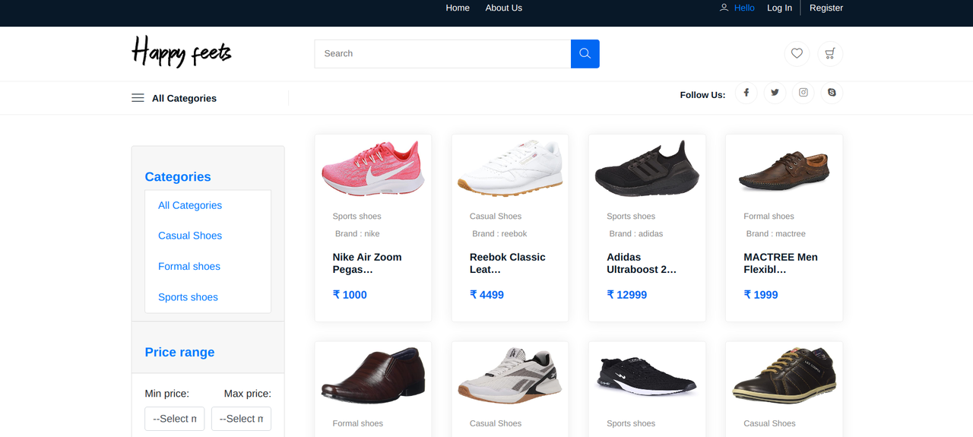Click Sports shoes label on Nike card
This screenshot has height=437, width=973.
357,217
